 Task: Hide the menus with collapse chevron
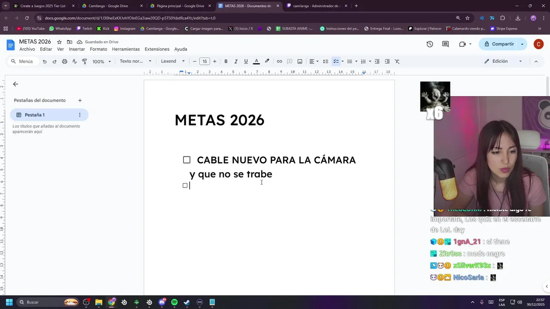click(536, 61)
